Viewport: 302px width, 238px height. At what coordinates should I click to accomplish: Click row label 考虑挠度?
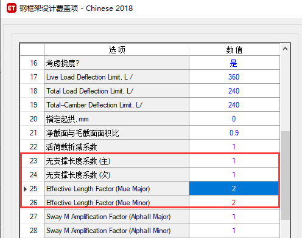(116, 63)
